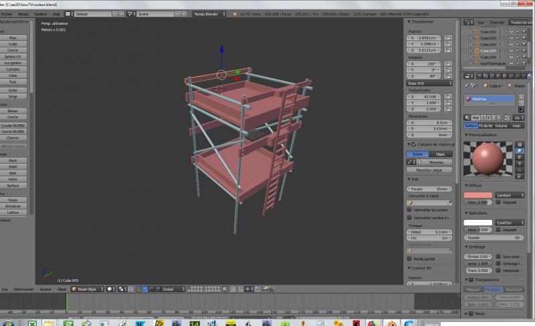Click the Armature add button

click(x=13, y=206)
